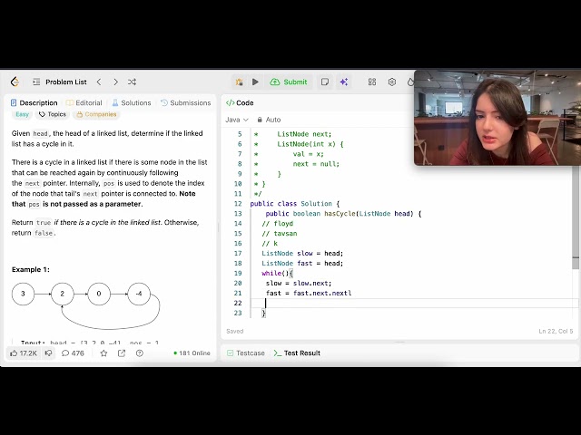
Task: Run the code with play button
Action: click(x=255, y=82)
